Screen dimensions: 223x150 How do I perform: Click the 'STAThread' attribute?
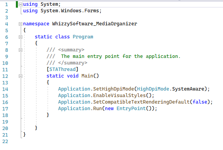[x=63, y=69]
